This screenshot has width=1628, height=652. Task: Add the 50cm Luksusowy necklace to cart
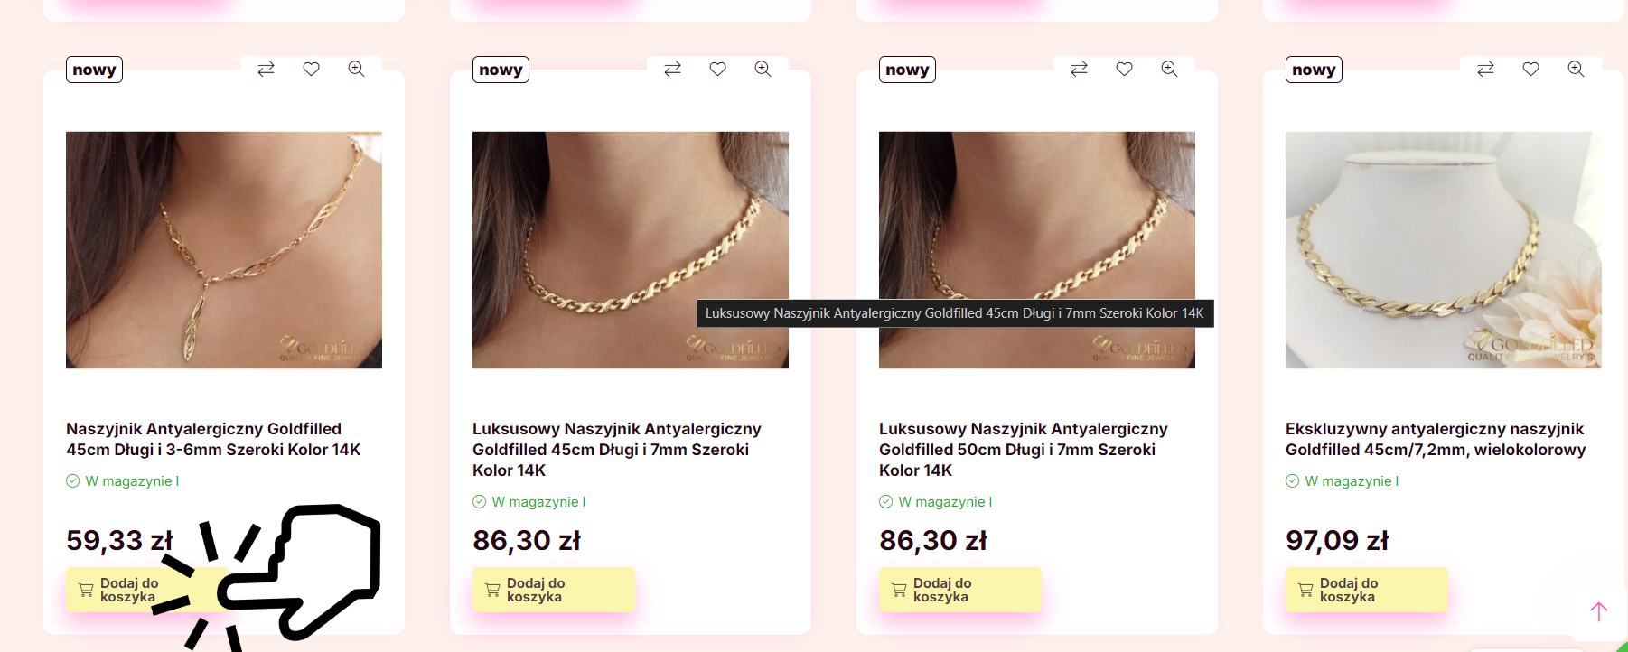click(960, 590)
